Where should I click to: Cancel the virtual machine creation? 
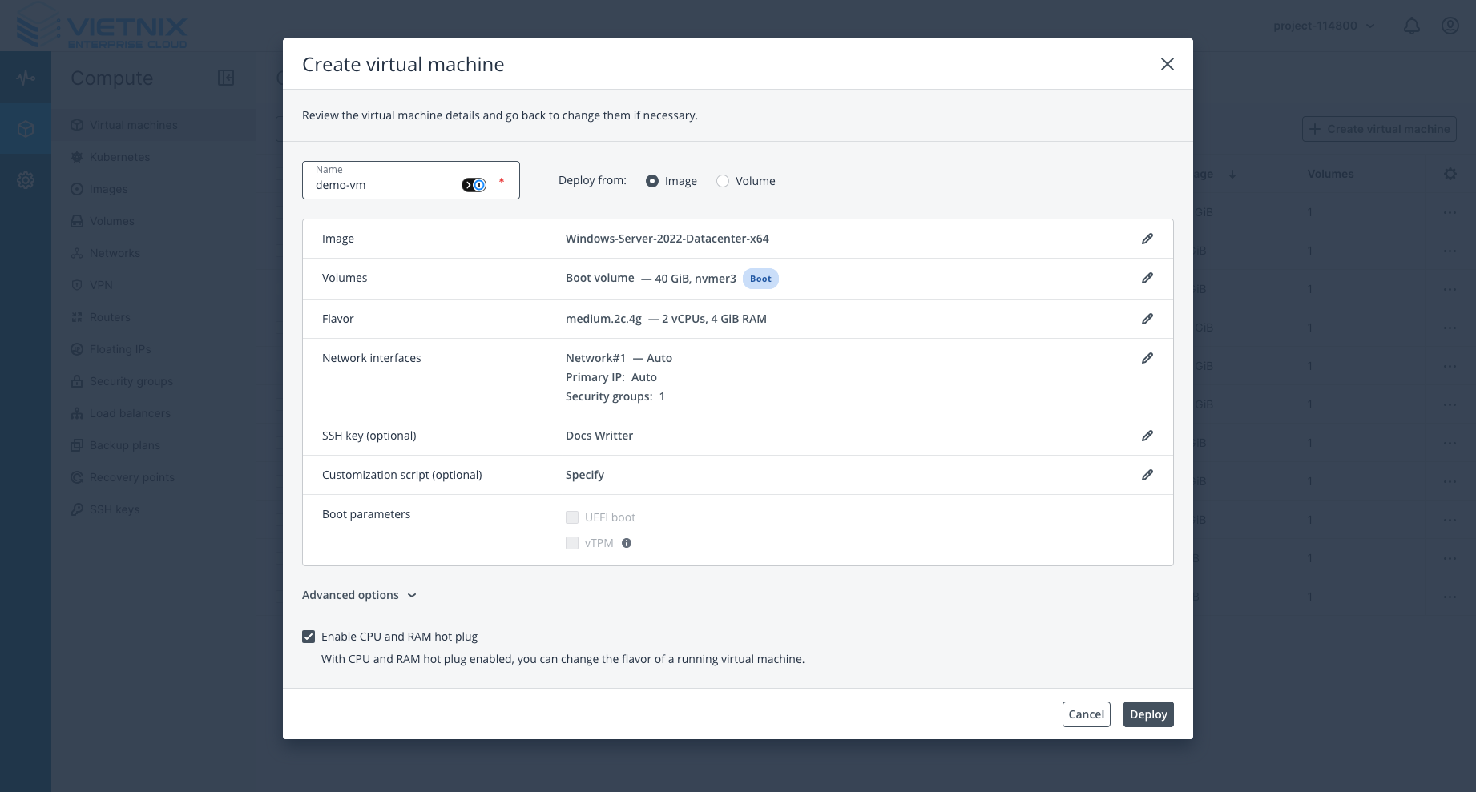point(1087,714)
